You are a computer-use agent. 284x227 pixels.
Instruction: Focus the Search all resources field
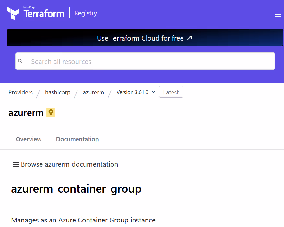(145, 61)
